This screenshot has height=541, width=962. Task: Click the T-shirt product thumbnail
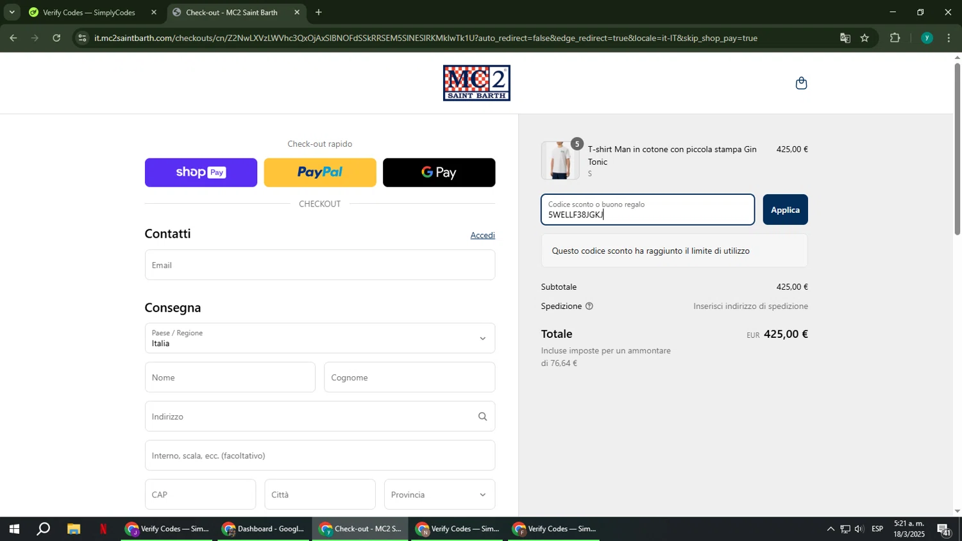[560, 160]
